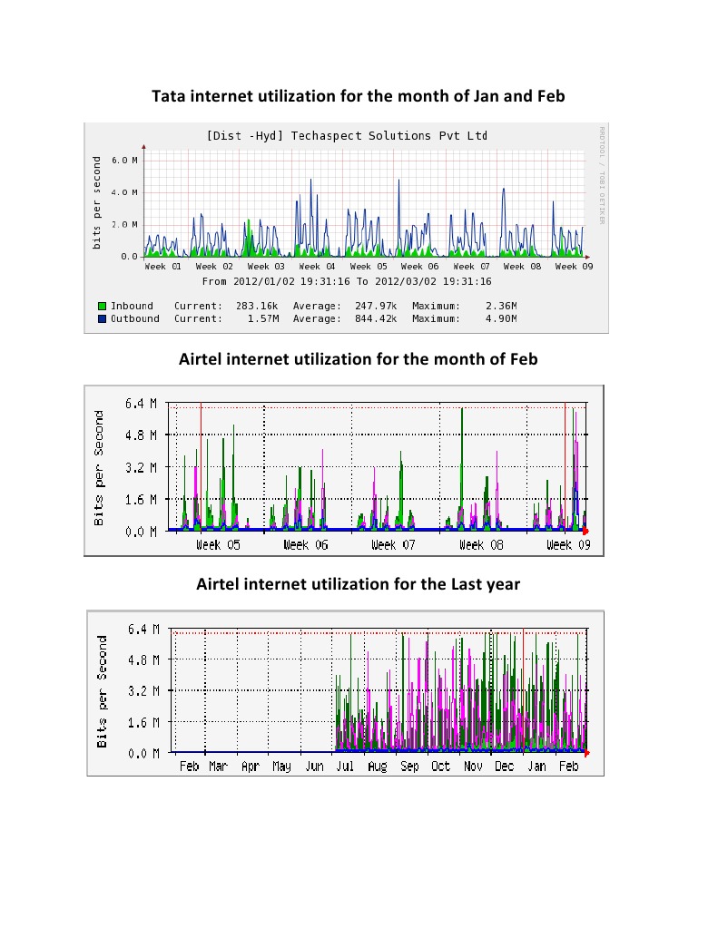This screenshot has width=718, height=928.
Task: Click 'Nov' month label on yearly chart
Action: 473,766
